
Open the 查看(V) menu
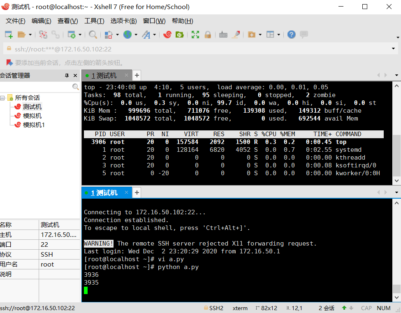(68, 21)
